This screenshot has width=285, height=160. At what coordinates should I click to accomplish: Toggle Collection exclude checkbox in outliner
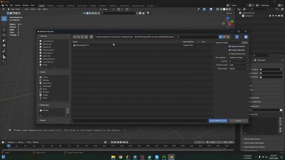click(x=270, y=16)
